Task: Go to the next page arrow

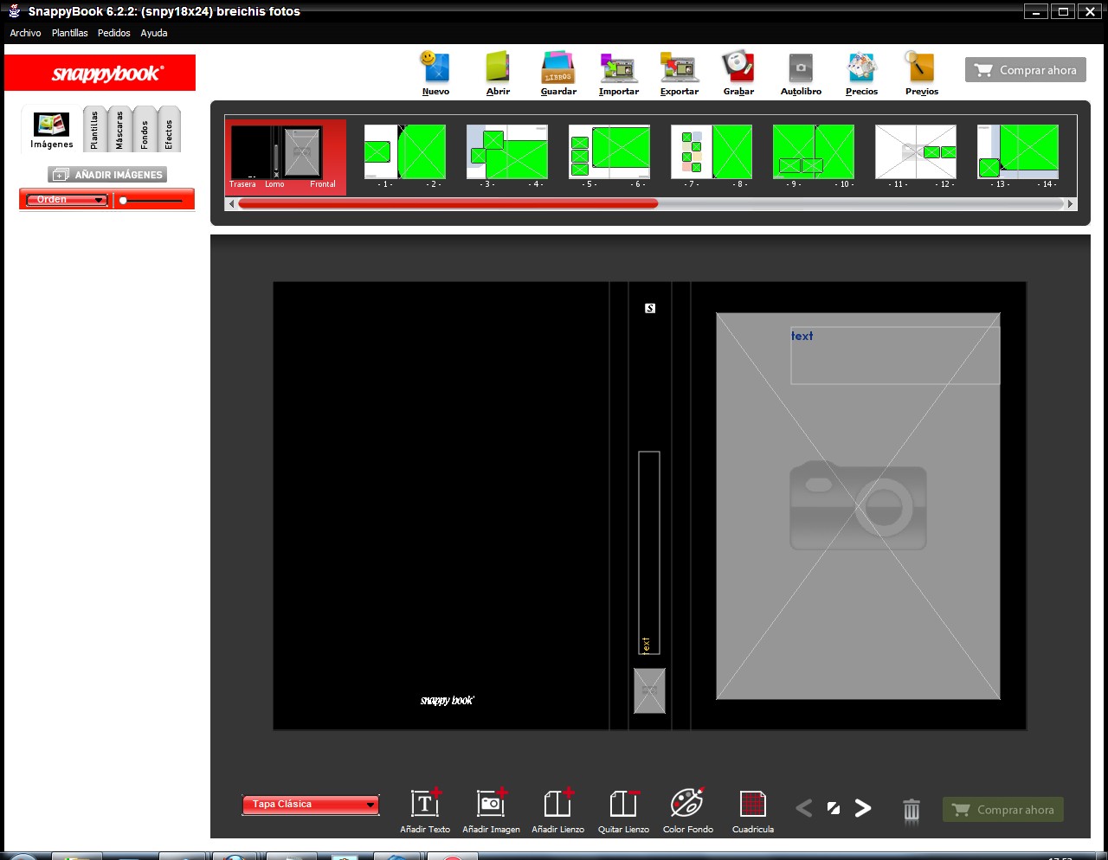Action: coord(863,808)
